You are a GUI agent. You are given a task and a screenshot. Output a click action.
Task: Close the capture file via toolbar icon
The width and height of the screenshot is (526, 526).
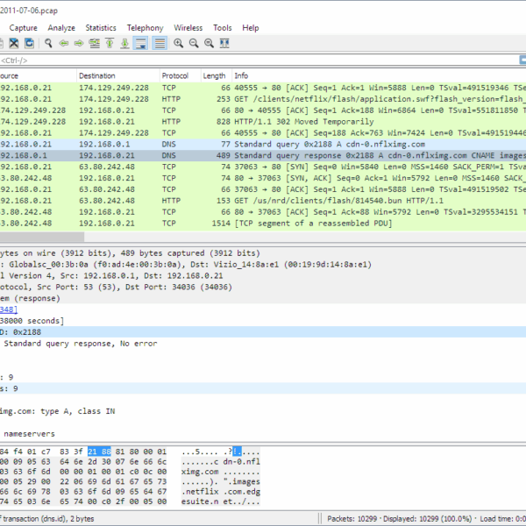(13, 43)
